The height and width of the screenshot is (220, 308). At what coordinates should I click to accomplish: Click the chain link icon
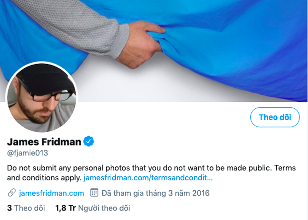click(x=11, y=193)
